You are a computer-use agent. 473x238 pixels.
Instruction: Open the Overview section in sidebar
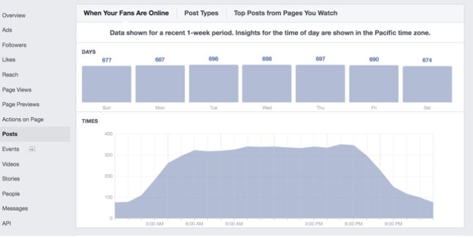tap(14, 15)
